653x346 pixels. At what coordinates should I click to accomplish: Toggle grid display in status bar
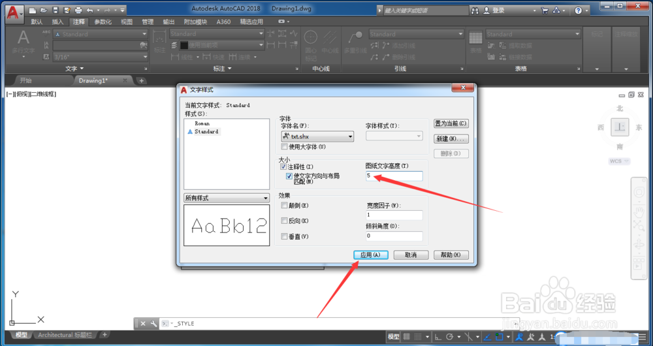407,337
